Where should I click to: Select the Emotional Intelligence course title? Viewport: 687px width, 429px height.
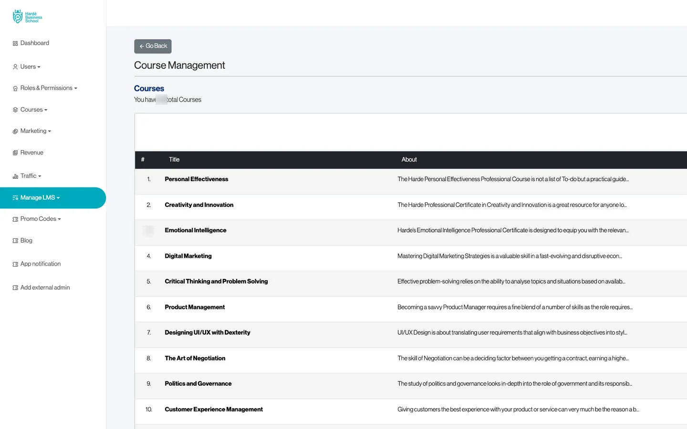(x=196, y=230)
